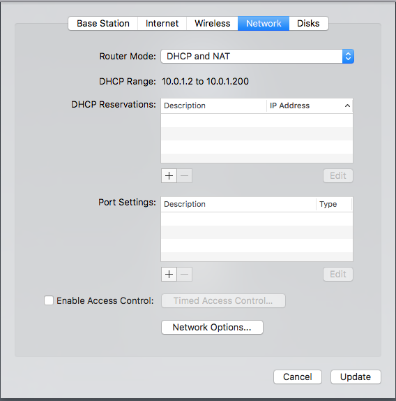
Task: Select the Wireless tab
Action: click(x=212, y=24)
